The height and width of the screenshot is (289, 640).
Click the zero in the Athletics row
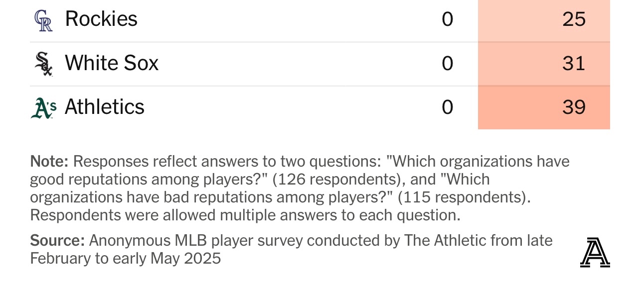click(447, 107)
